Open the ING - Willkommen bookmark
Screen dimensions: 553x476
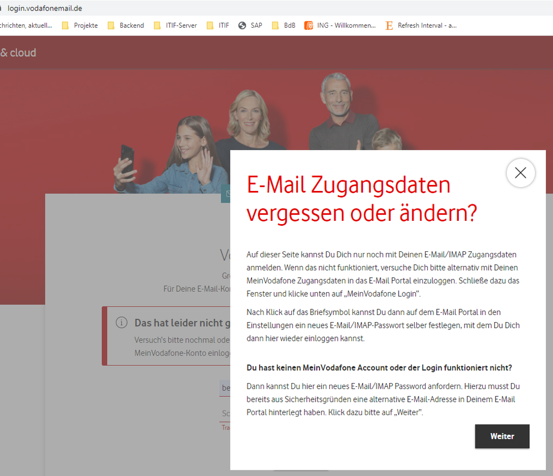[340, 25]
